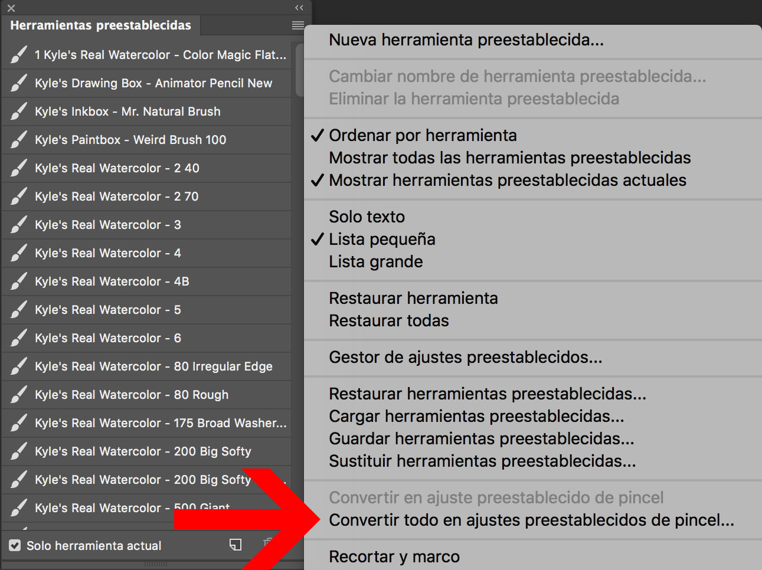This screenshot has width=762, height=570.
Task: Select preset Kyle's Real Watercolor - 4
Action: click(x=146, y=253)
